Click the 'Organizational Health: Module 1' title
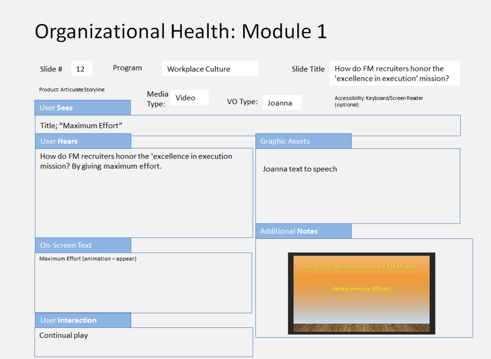The height and width of the screenshot is (359, 491). (x=181, y=32)
